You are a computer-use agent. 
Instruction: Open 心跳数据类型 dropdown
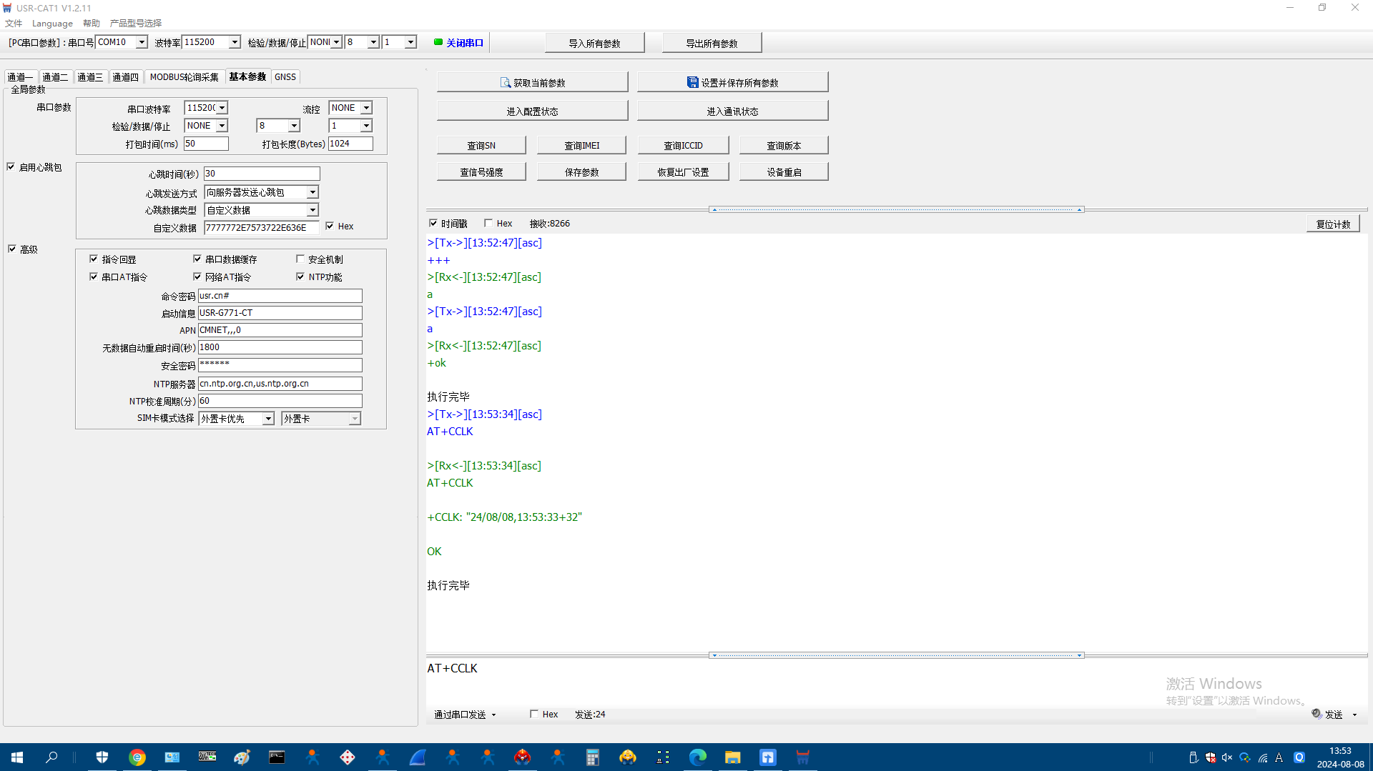pos(313,210)
